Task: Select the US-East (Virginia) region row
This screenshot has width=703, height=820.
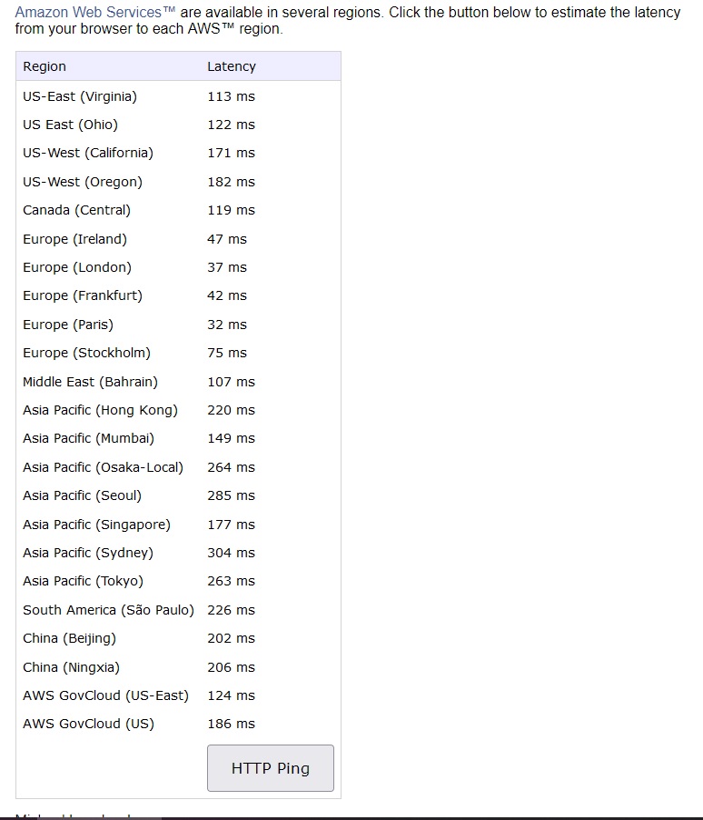Action: pos(178,96)
